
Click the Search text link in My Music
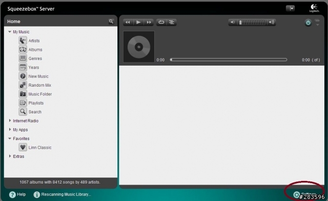pos(35,112)
